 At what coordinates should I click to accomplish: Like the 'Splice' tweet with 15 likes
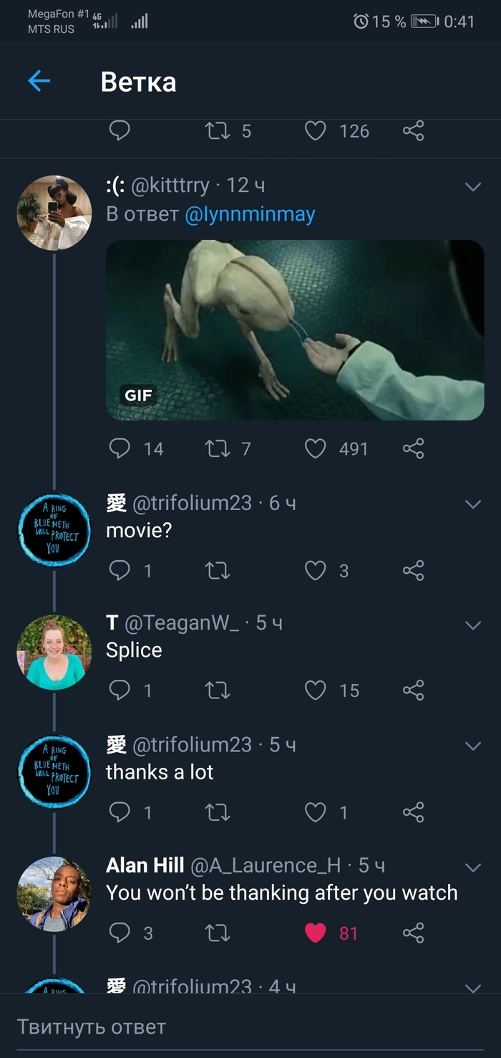pos(316,691)
